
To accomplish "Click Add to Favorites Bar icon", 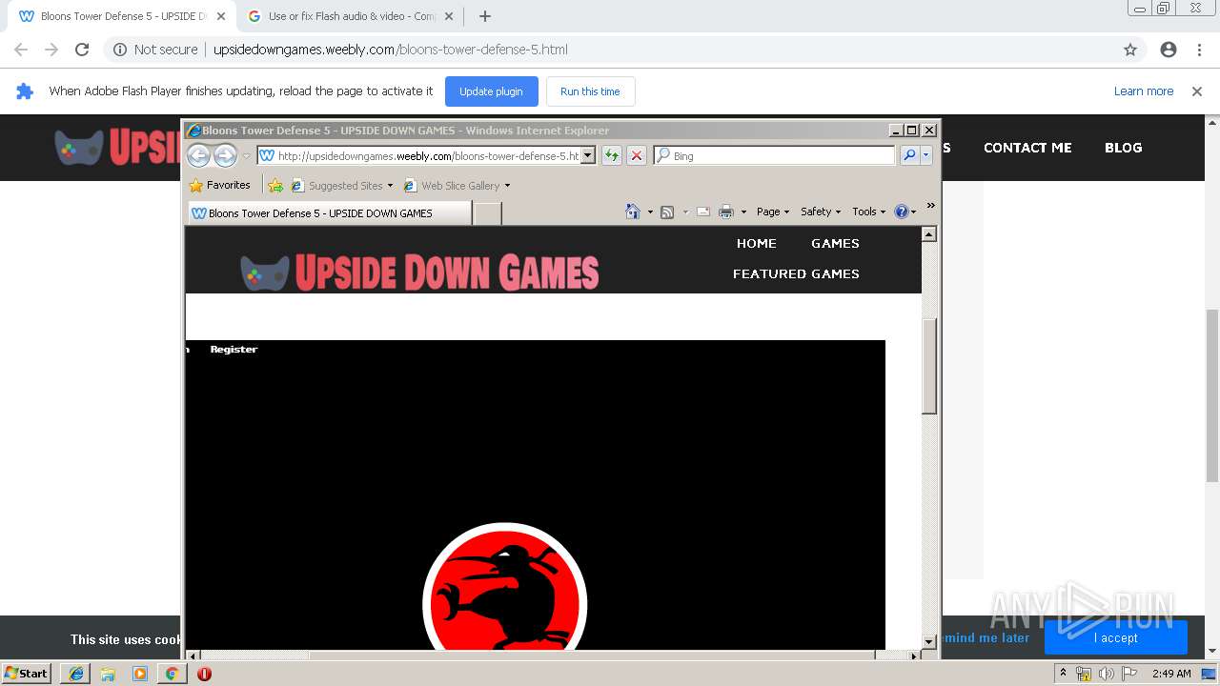I will point(275,186).
